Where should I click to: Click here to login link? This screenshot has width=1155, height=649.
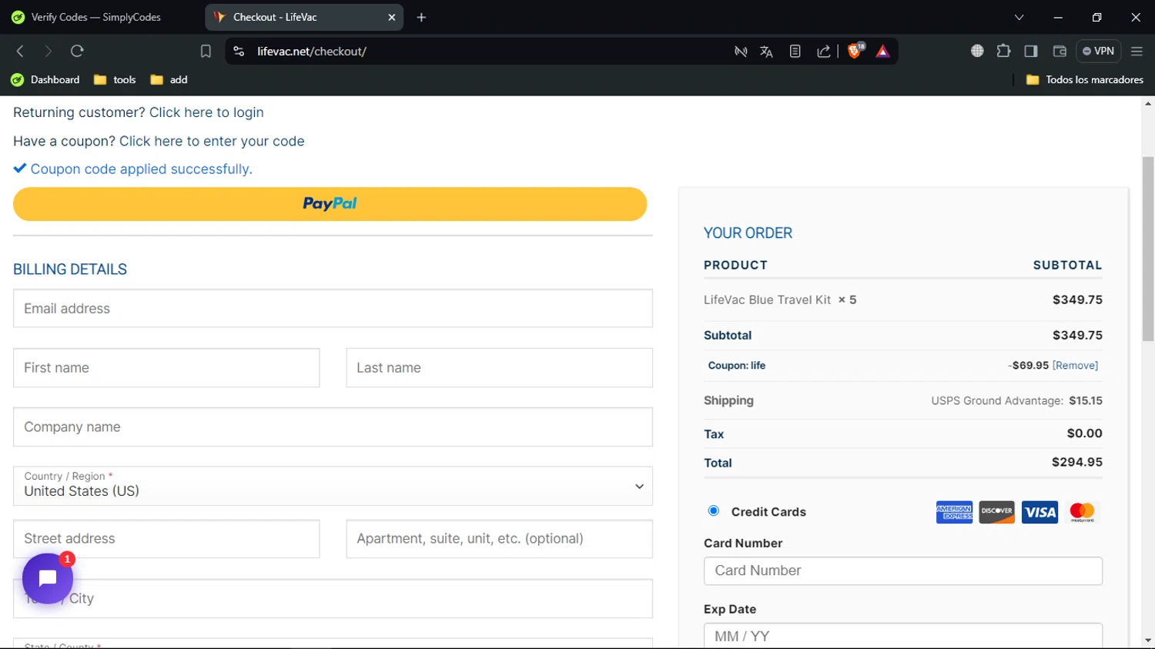point(206,112)
